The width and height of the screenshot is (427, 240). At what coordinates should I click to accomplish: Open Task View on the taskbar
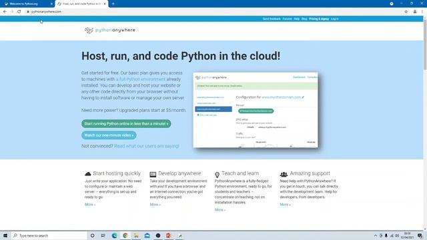pyautogui.click(x=103, y=235)
